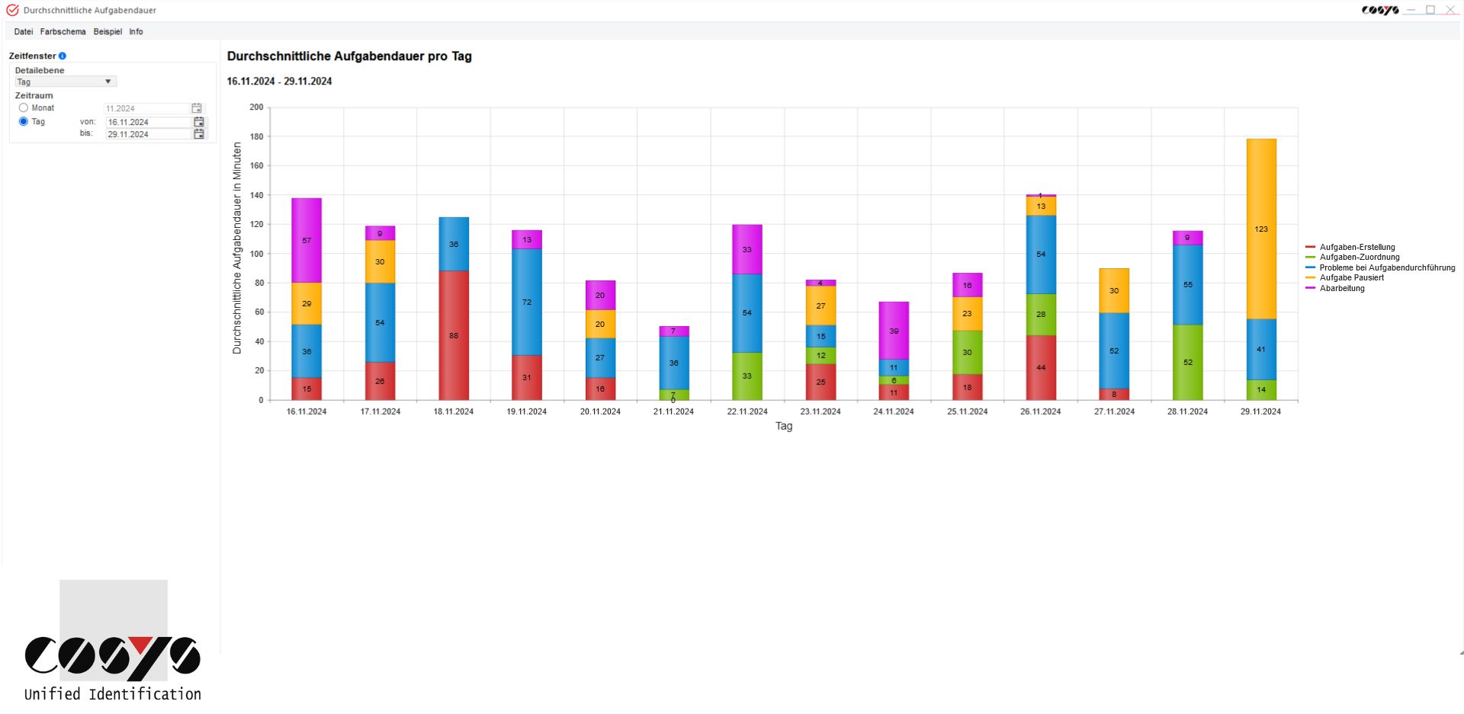The image size is (1464, 714).
Task: Click the 'von' date field 16.11.2024
Action: (149, 122)
